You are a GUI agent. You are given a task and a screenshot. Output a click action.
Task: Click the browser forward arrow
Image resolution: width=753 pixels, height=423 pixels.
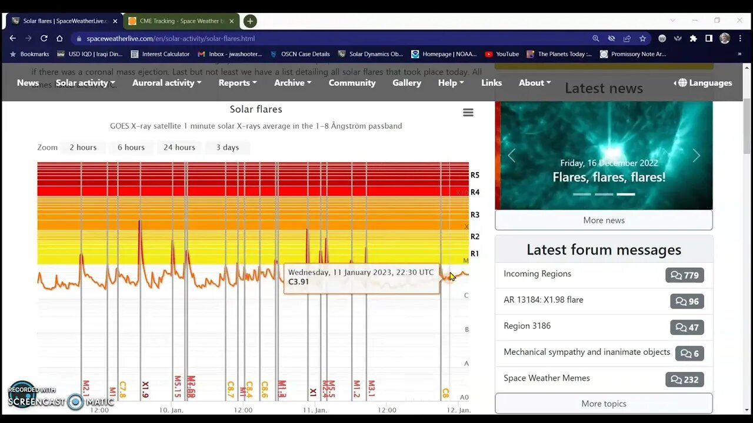click(x=28, y=38)
